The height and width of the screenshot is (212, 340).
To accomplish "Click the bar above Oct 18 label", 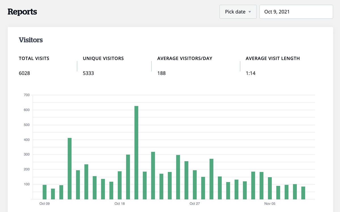I will [x=120, y=185].
